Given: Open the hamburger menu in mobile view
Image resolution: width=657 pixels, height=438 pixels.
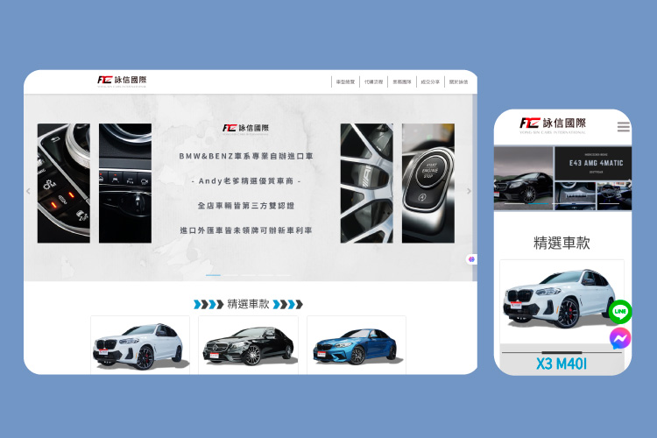Looking at the screenshot, I should (623, 126).
